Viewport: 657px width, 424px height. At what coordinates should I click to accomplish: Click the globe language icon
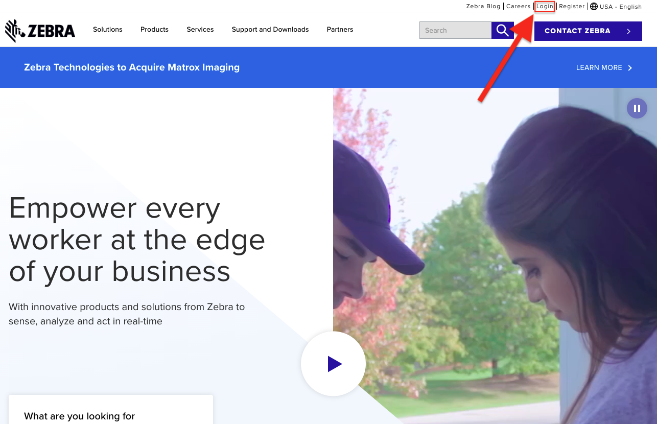point(594,7)
